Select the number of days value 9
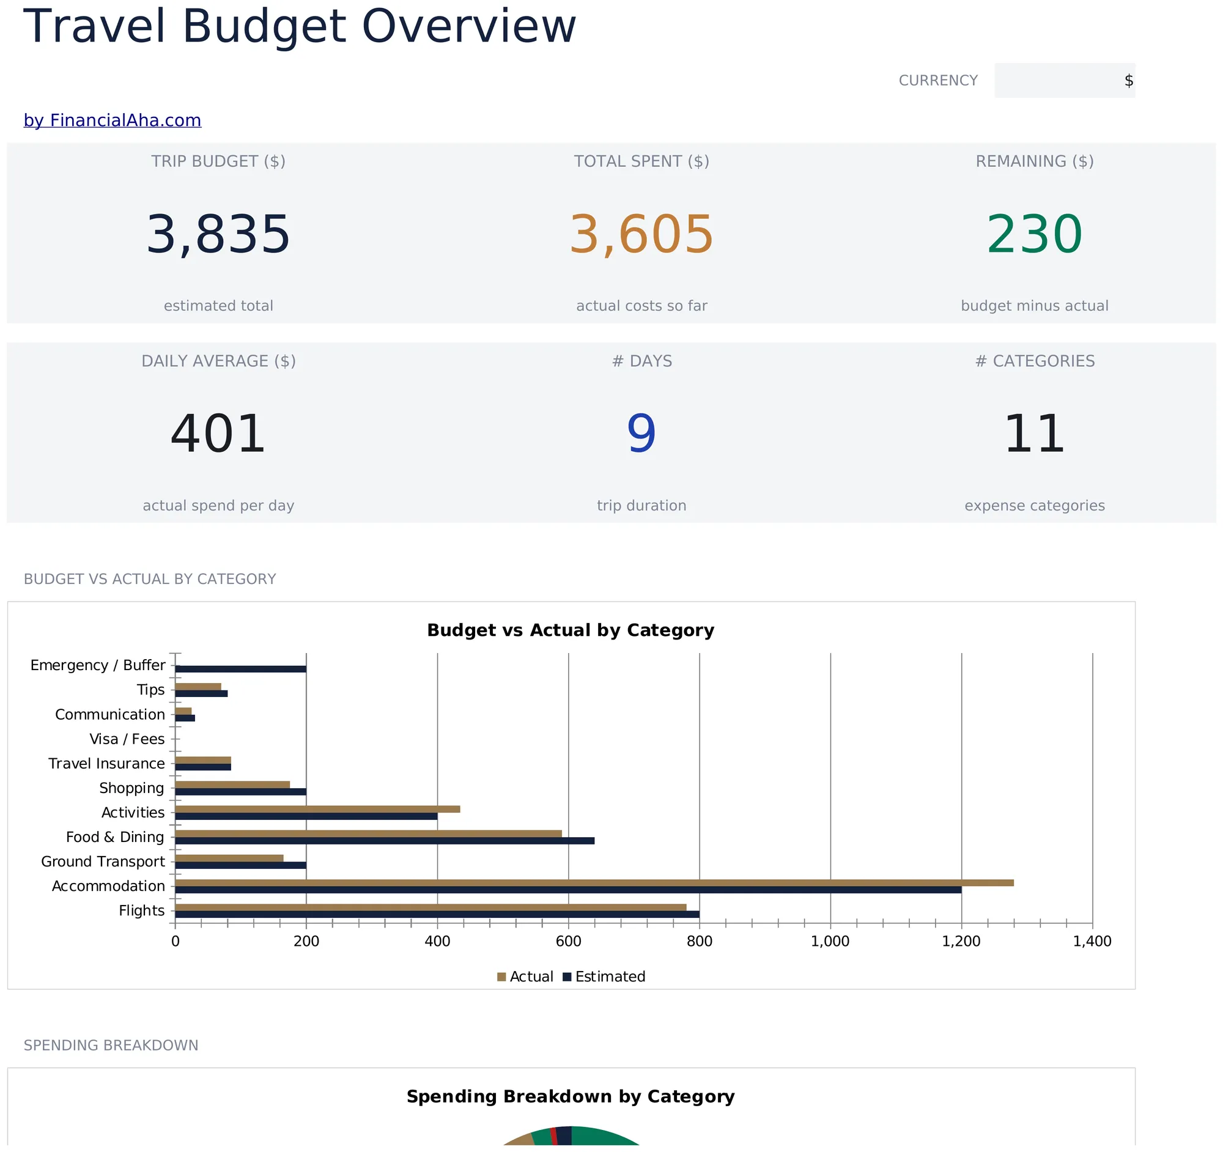Screen dimensions: 1223x1152 click(641, 434)
